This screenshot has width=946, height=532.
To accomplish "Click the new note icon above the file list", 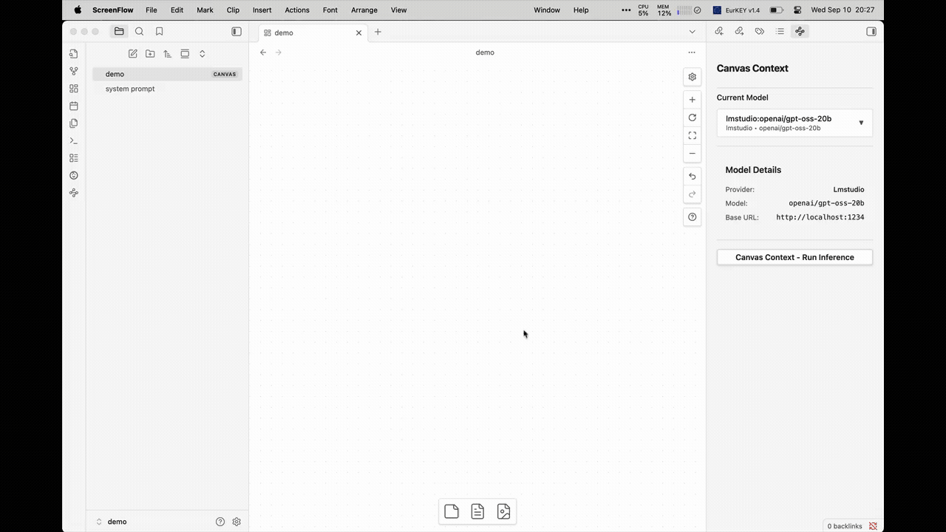I will 132,53.
